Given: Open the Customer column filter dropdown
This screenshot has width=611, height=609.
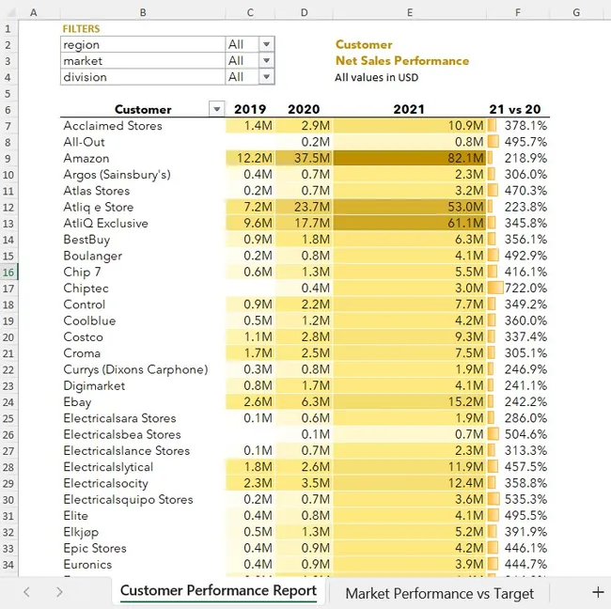Looking at the screenshot, I should coord(216,109).
